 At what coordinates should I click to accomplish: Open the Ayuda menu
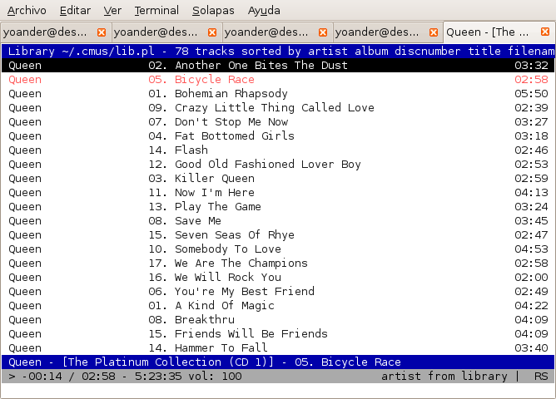click(x=264, y=11)
